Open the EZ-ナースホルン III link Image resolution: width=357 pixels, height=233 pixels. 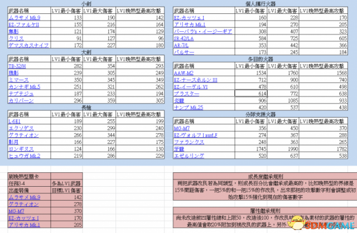[x=196, y=80]
